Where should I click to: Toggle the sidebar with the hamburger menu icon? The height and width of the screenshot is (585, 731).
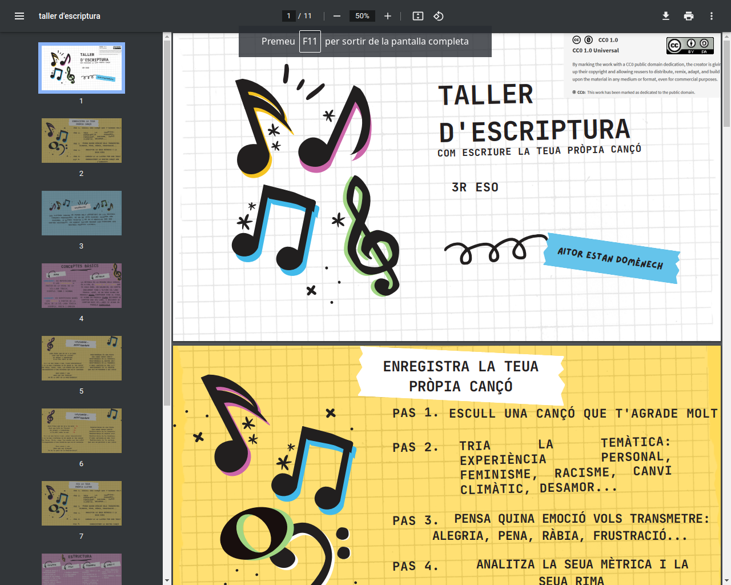pos(19,16)
